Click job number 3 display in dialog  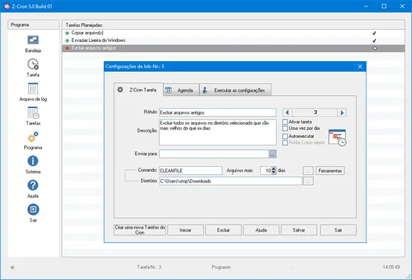pos(315,112)
